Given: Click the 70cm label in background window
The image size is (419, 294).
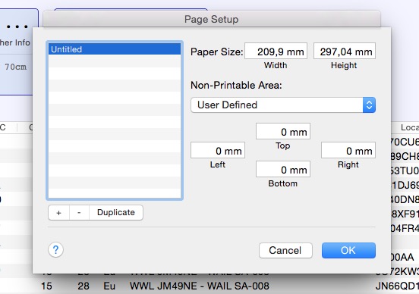Looking at the screenshot, I should 15,67.
